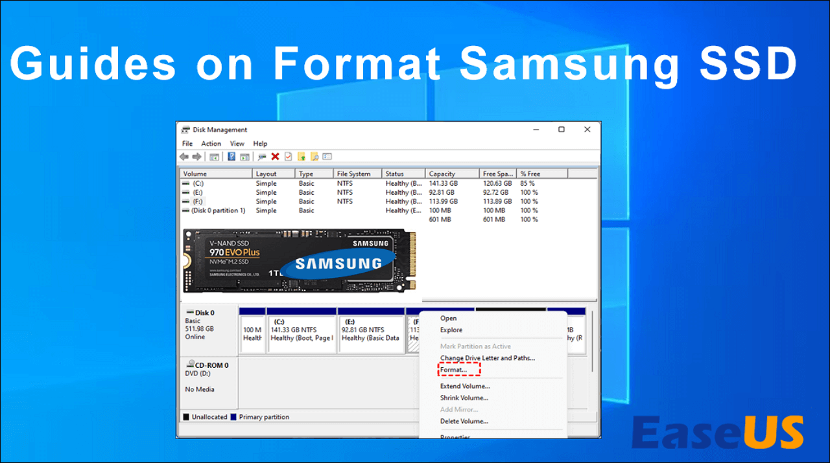Sort by the Status column header
Viewport: 830px width, 463px height.
click(x=404, y=174)
